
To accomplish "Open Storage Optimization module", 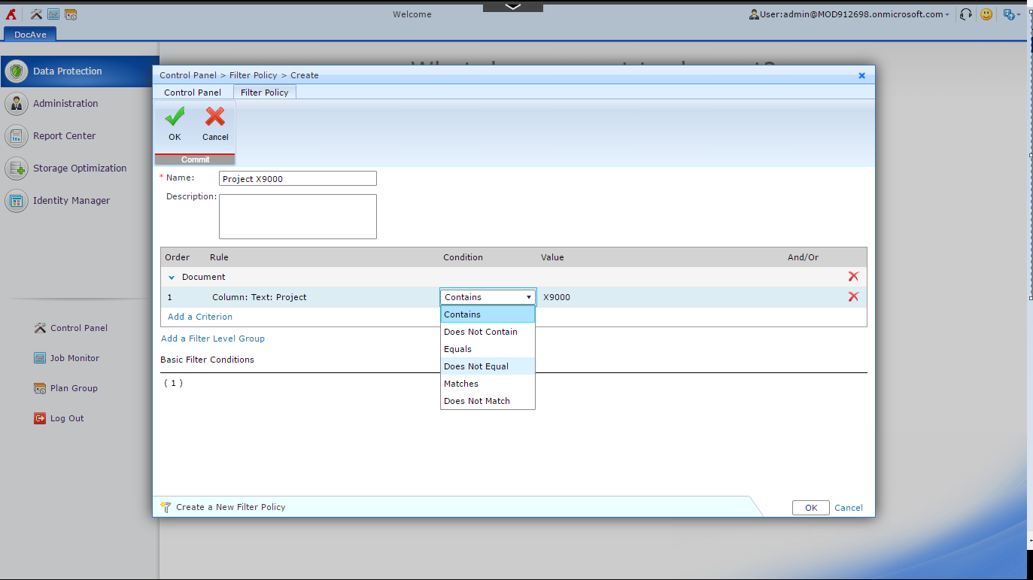I will click(80, 169).
